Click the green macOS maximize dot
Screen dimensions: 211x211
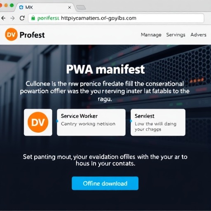tap(12, 5)
